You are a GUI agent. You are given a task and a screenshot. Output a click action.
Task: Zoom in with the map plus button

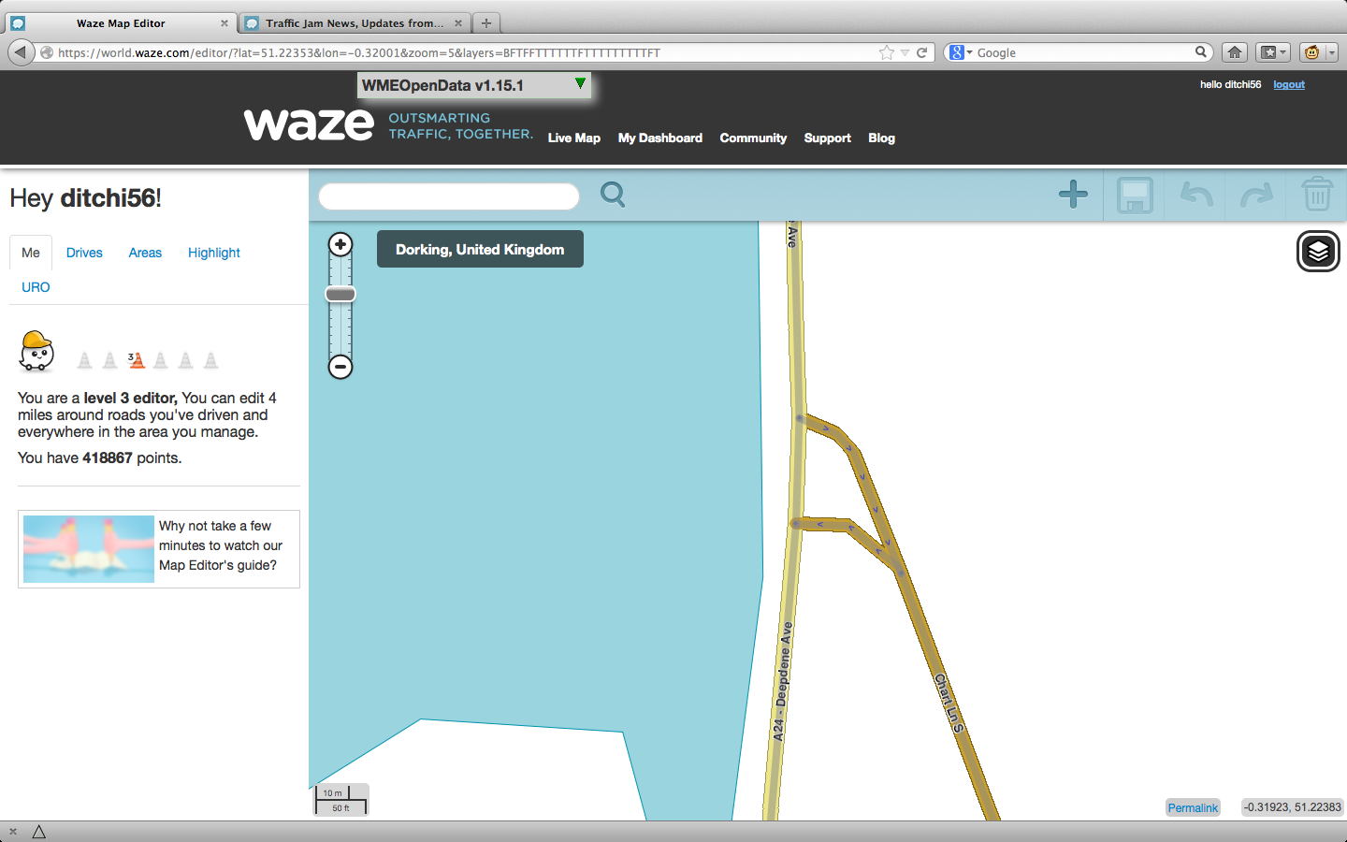coord(340,244)
